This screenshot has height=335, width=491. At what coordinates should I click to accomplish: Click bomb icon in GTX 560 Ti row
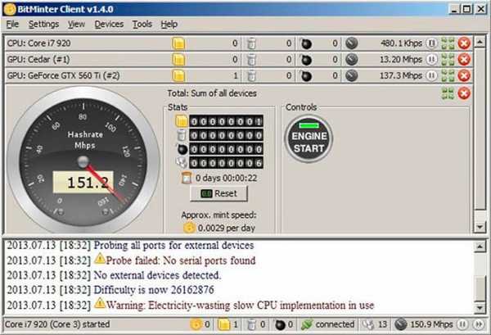click(305, 75)
